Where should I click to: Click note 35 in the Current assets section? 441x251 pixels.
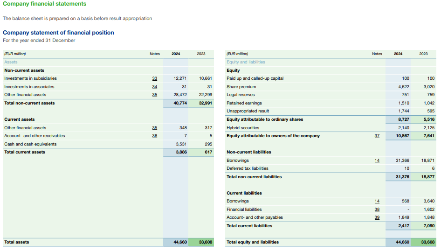(x=155, y=128)
